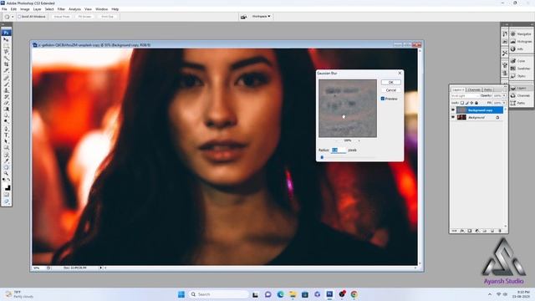Click the Print Size button
535x301 pixels.
[x=107, y=17]
